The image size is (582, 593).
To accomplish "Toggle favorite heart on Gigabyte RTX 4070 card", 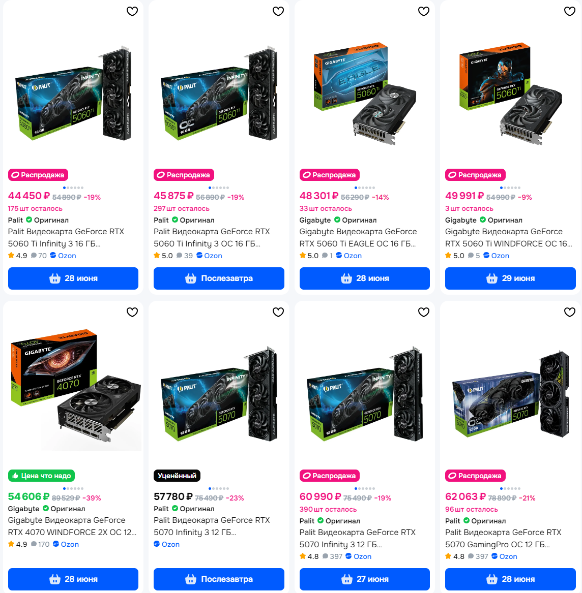I will coord(132,312).
